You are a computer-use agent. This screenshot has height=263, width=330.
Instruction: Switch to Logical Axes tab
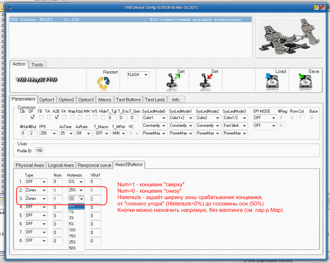tap(61, 165)
